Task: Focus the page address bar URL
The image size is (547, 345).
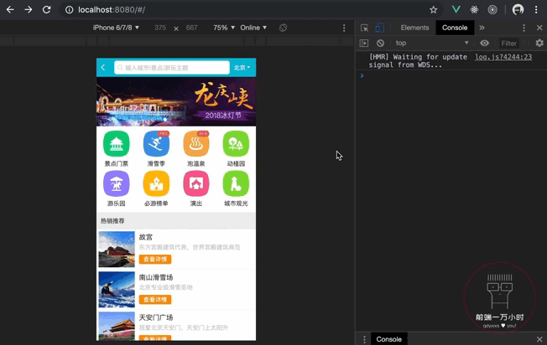Action: [112, 10]
